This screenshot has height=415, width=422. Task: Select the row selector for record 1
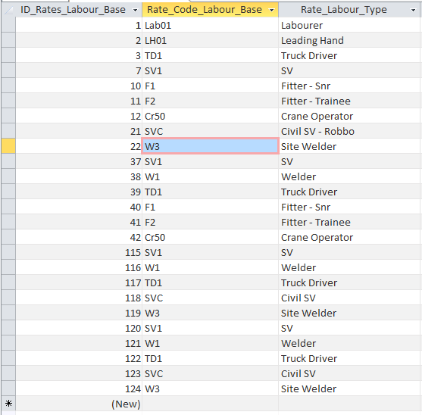click(8, 25)
